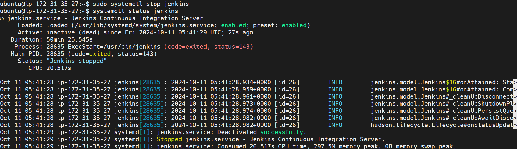
Task: Click the truncation arrow on first log line
Action: [x=515, y=82]
